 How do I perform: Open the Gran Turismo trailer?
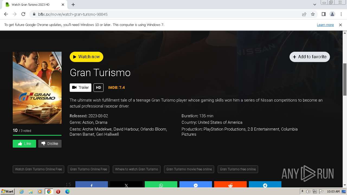click(81, 87)
